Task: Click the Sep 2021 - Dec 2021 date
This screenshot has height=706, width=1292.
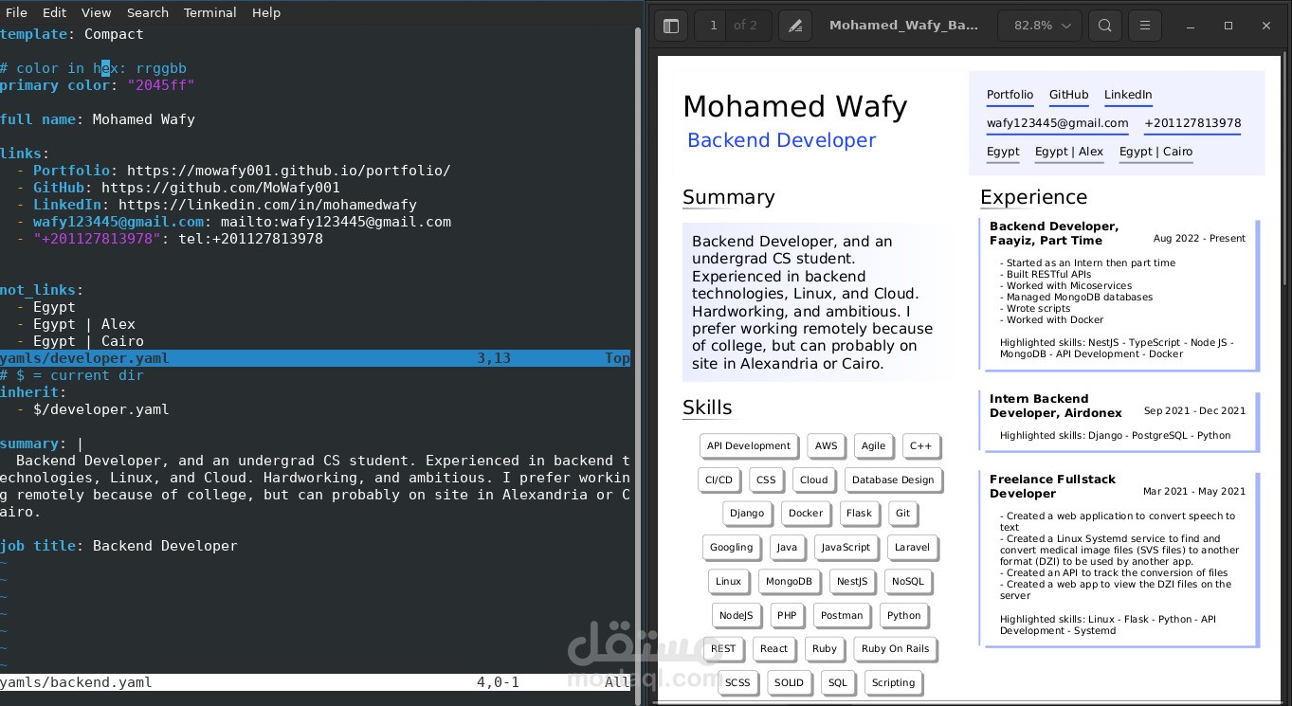Action: pyautogui.click(x=1194, y=411)
